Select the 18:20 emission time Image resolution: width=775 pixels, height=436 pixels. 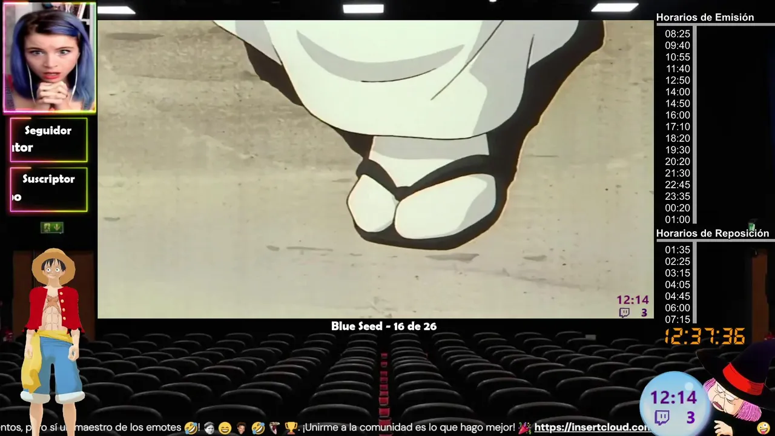[678, 138]
